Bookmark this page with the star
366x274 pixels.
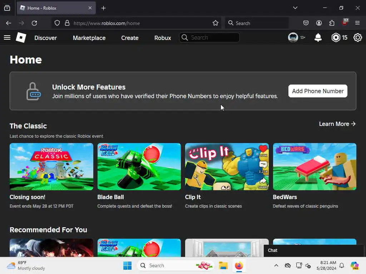tap(215, 23)
